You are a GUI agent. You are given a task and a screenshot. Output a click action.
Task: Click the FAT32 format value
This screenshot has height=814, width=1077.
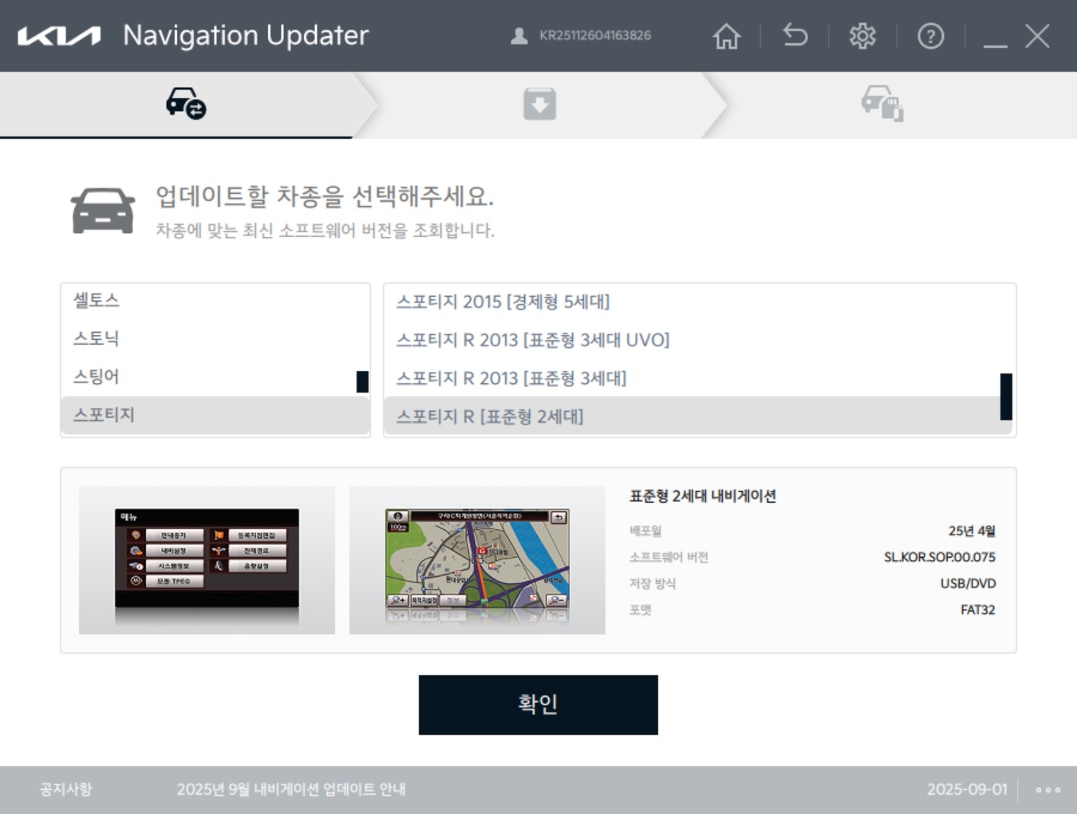pyautogui.click(x=978, y=610)
